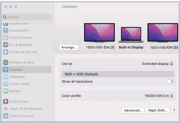Click the Battery sidebar icon

tap(5, 91)
